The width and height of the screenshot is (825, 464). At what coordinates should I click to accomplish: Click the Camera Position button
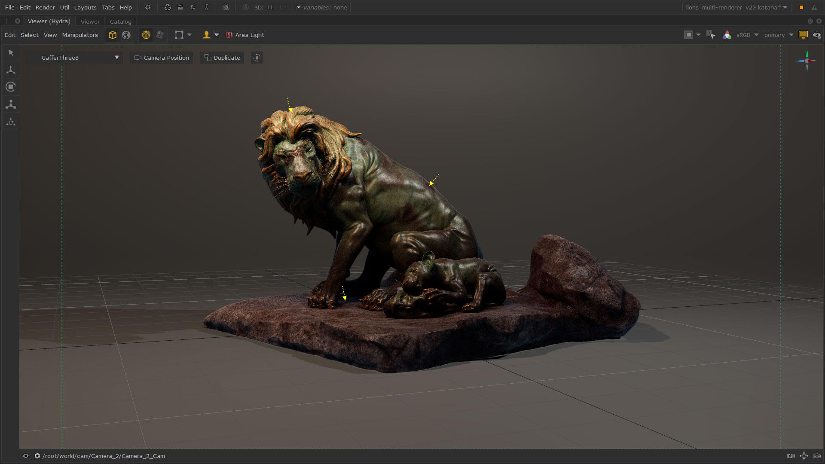162,58
